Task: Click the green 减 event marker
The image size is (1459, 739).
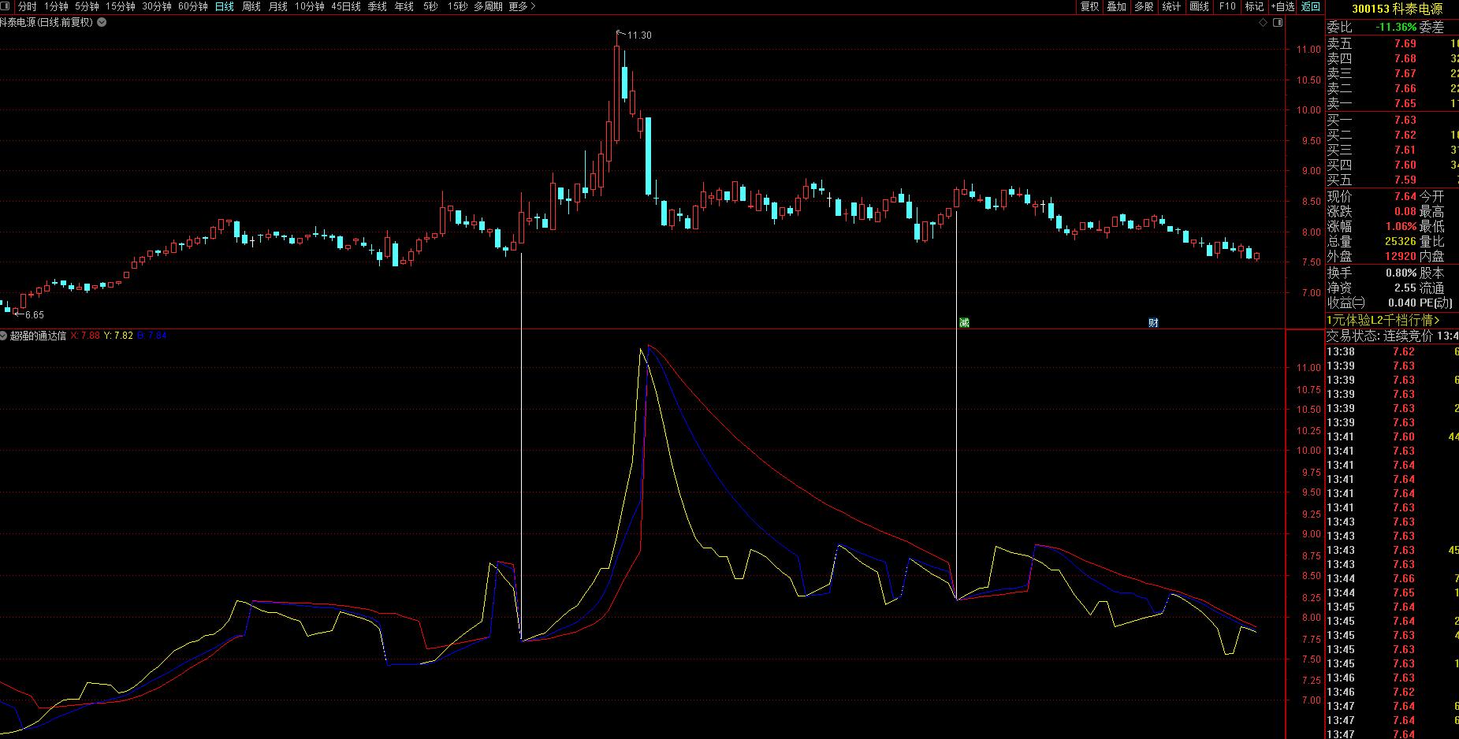Action: click(x=964, y=322)
